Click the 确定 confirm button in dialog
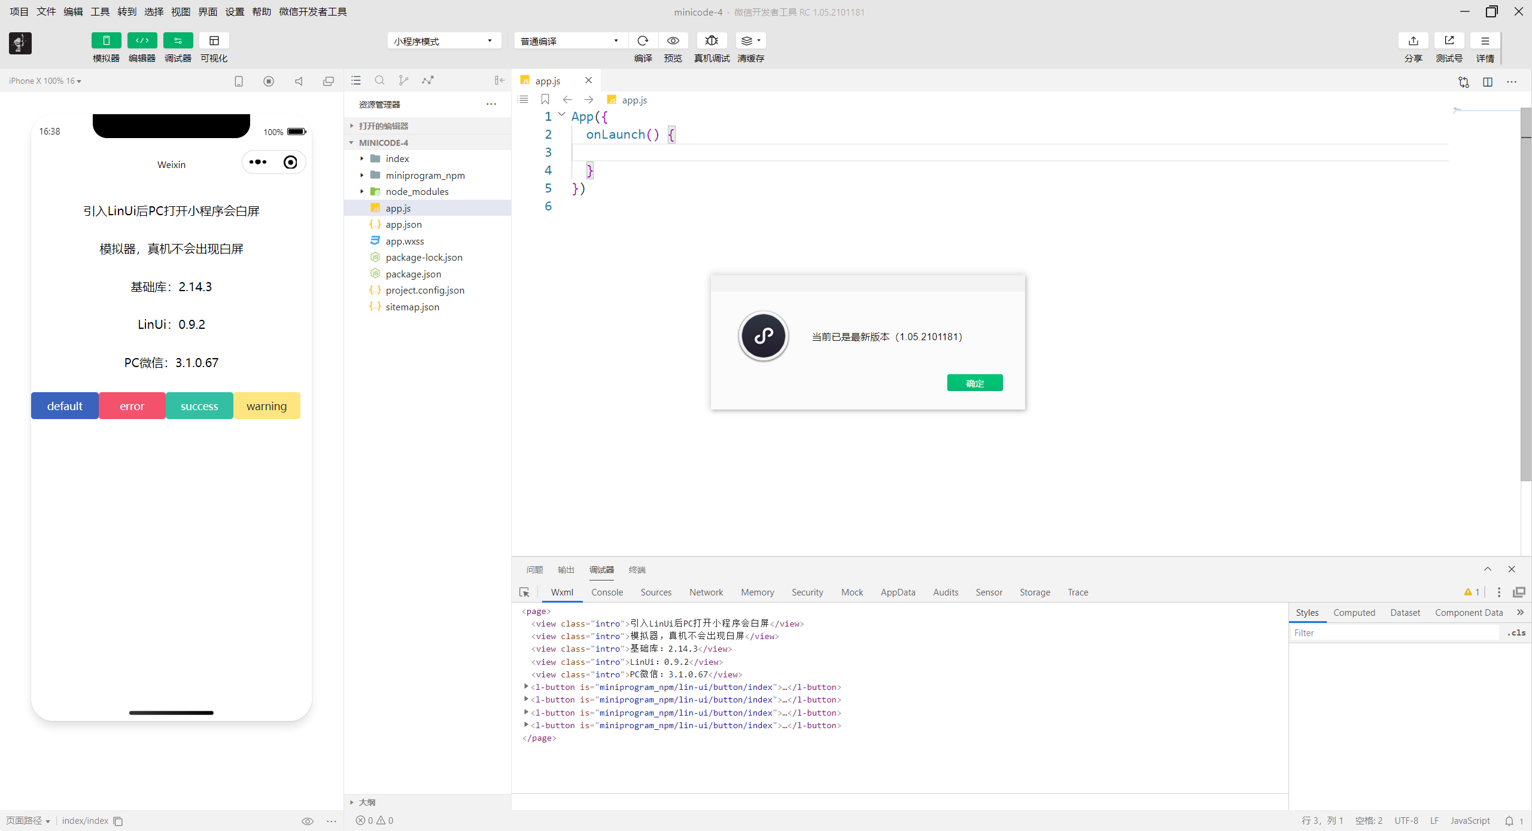 [974, 383]
